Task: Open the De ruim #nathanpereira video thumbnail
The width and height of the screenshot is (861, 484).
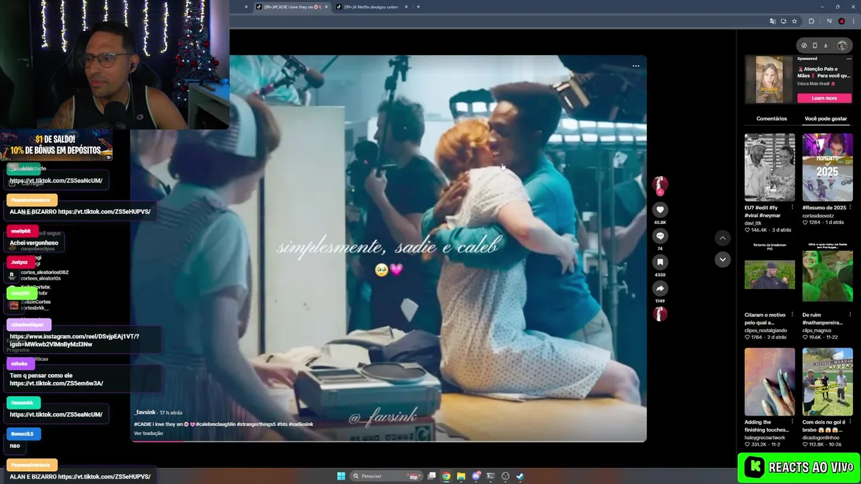Action: tap(827, 274)
